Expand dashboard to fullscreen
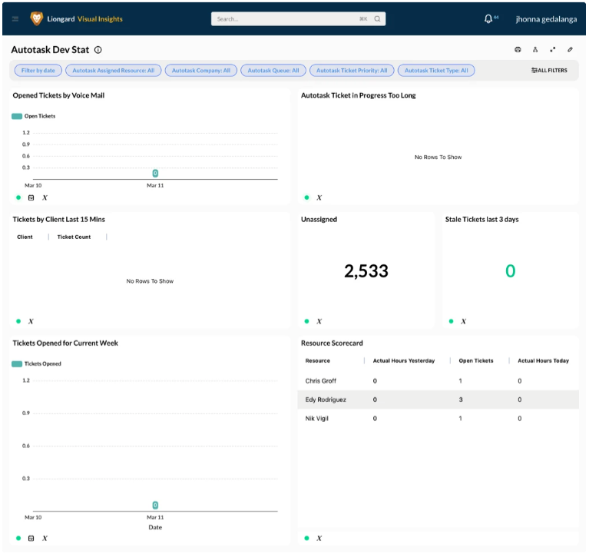Image resolution: width=589 pixels, height=554 pixels. pos(553,50)
